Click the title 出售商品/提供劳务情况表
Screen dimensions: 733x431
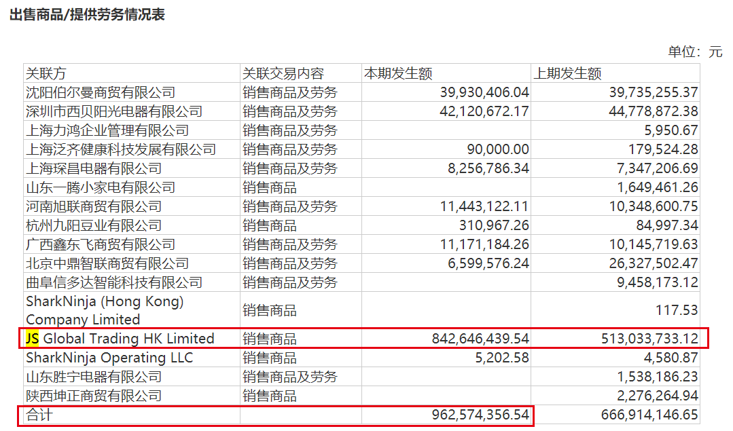[x=87, y=14]
